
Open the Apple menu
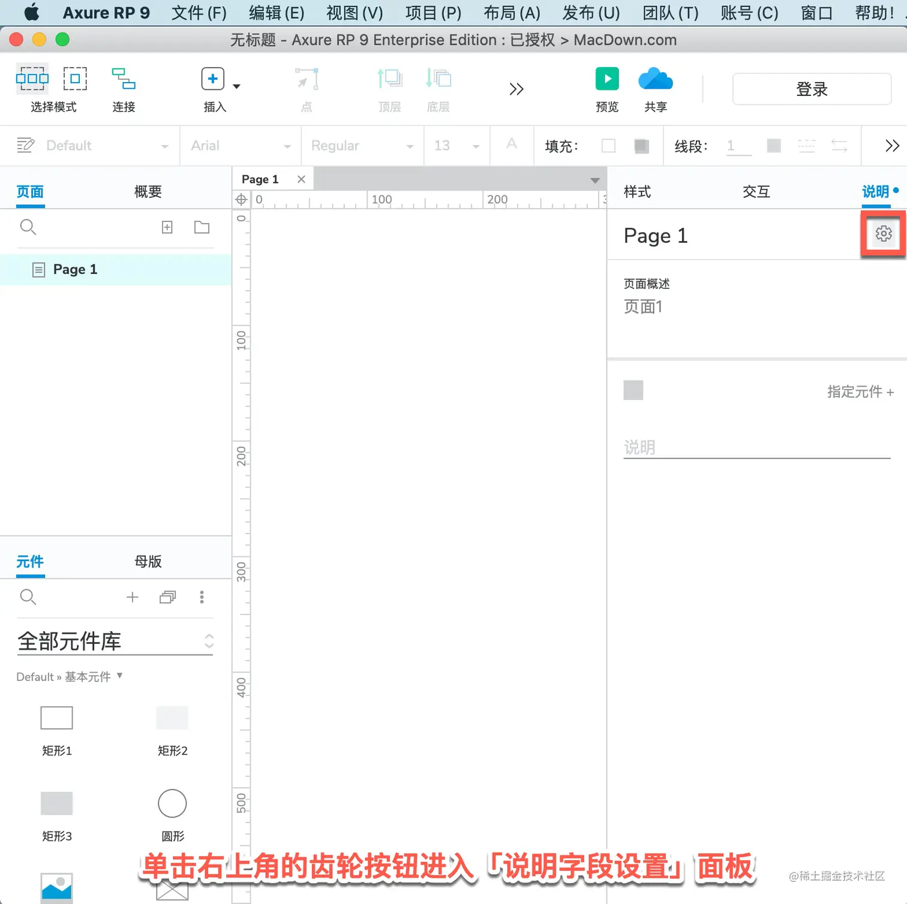(x=32, y=12)
